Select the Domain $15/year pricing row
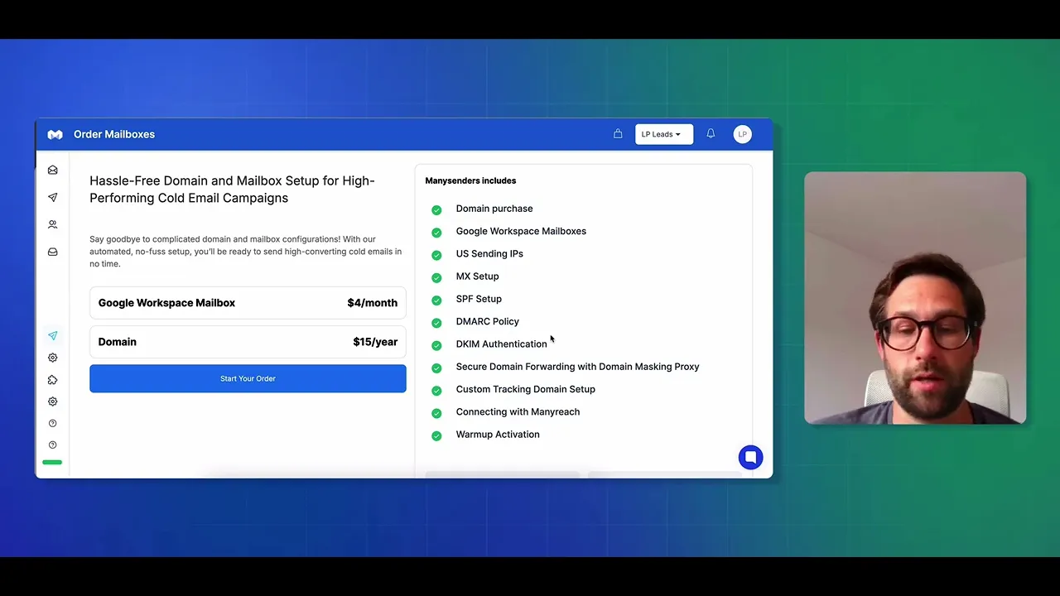The width and height of the screenshot is (1060, 596). point(248,342)
